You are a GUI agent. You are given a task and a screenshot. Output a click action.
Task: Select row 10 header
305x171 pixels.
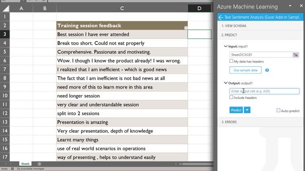(x=5, y=96)
